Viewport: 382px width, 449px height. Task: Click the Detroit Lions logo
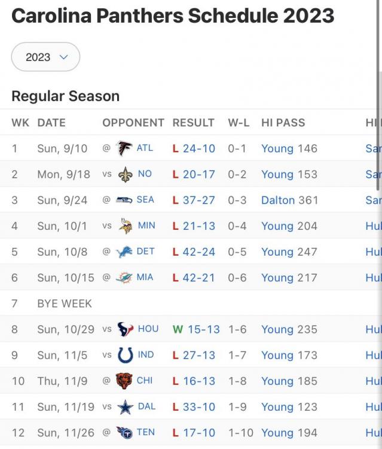tap(124, 251)
